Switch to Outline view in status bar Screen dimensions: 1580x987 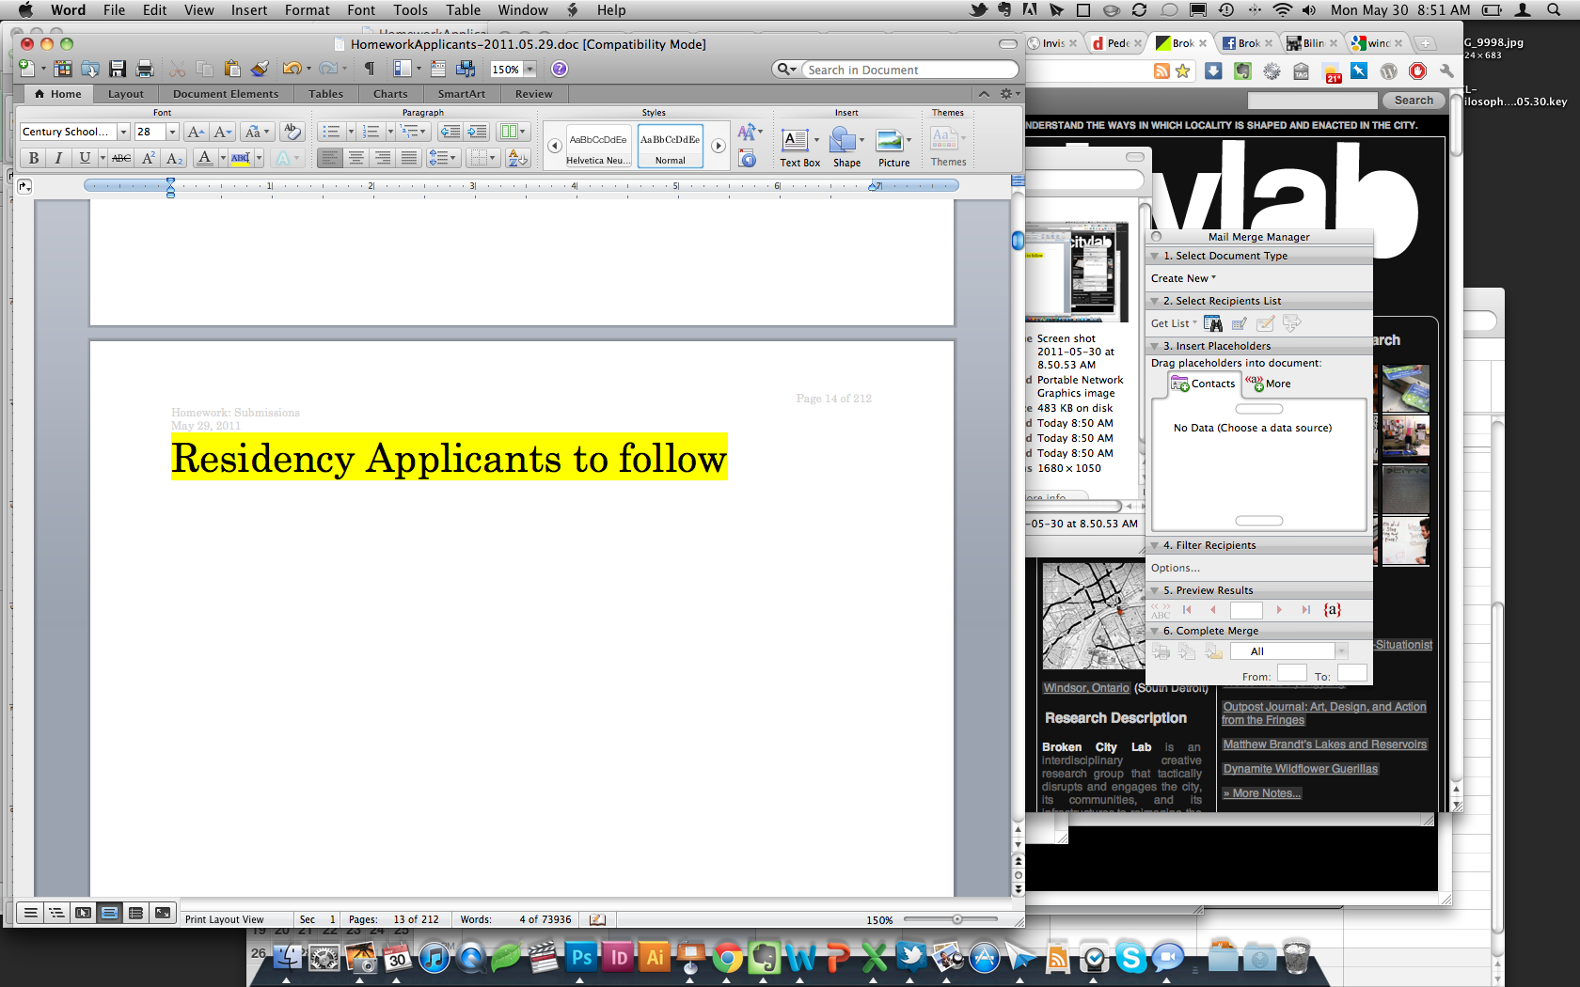coord(56,913)
